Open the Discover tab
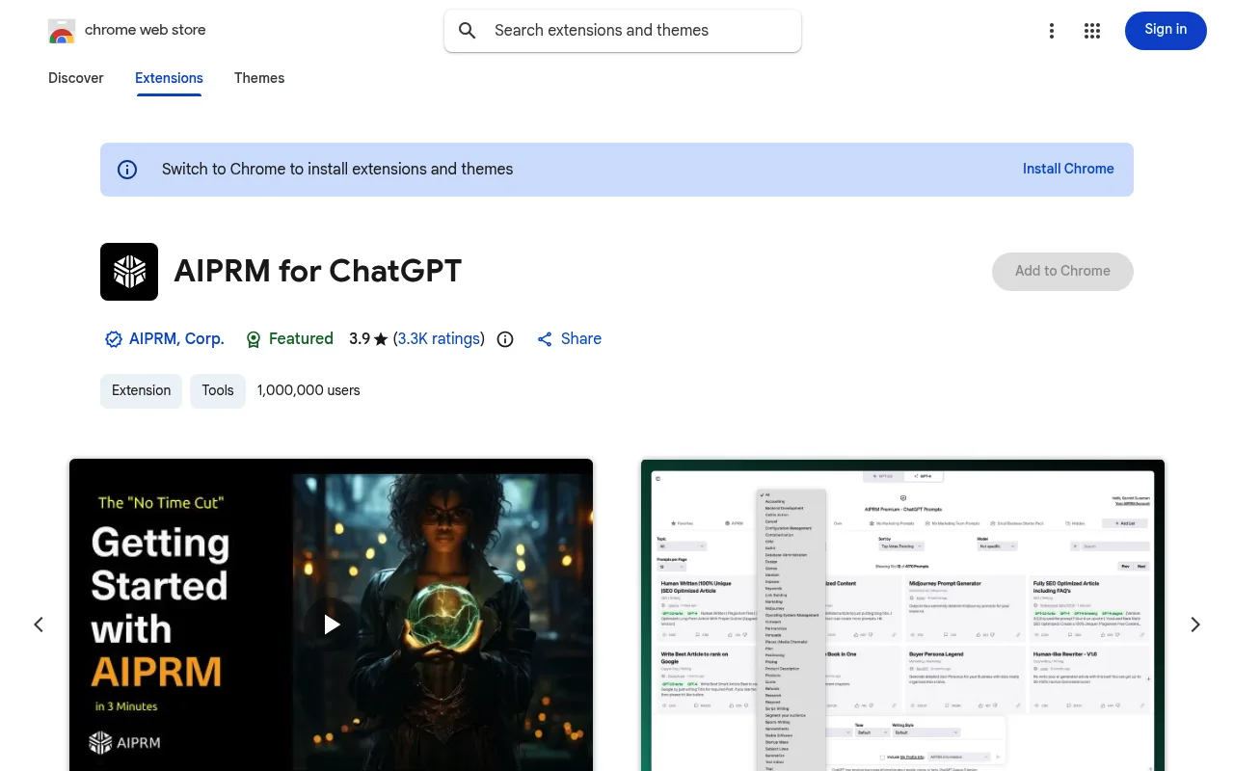 (76, 78)
